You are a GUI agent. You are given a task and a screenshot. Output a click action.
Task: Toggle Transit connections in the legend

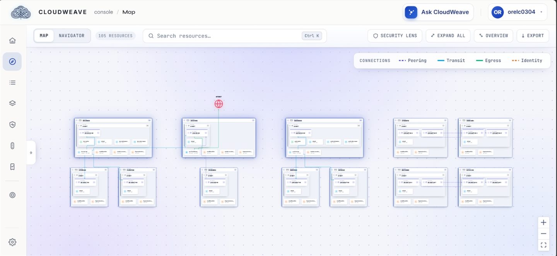coord(451,61)
